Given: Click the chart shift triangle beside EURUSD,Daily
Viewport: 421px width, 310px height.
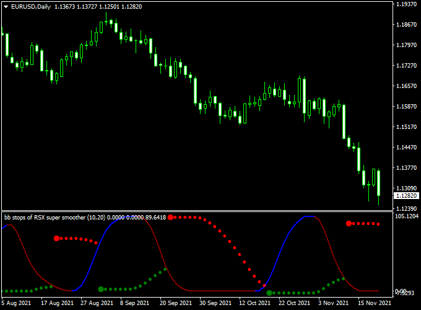Looking at the screenshot, I should click(6, 7).
